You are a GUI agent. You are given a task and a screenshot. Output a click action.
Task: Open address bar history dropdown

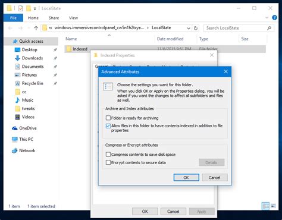(189, 28)
